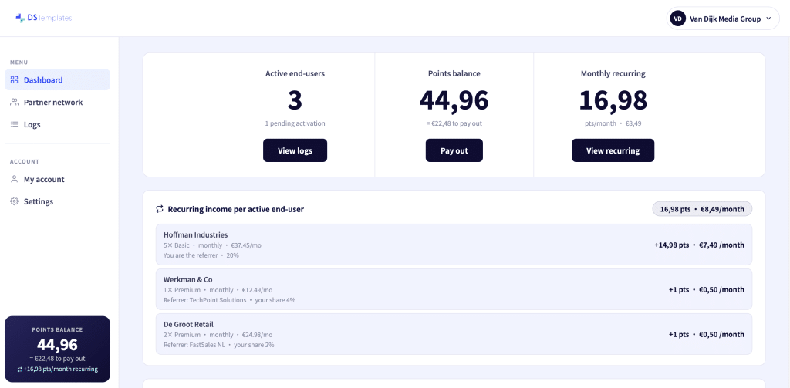
Task: Click the Pay out button
Action: click(454, 150)
